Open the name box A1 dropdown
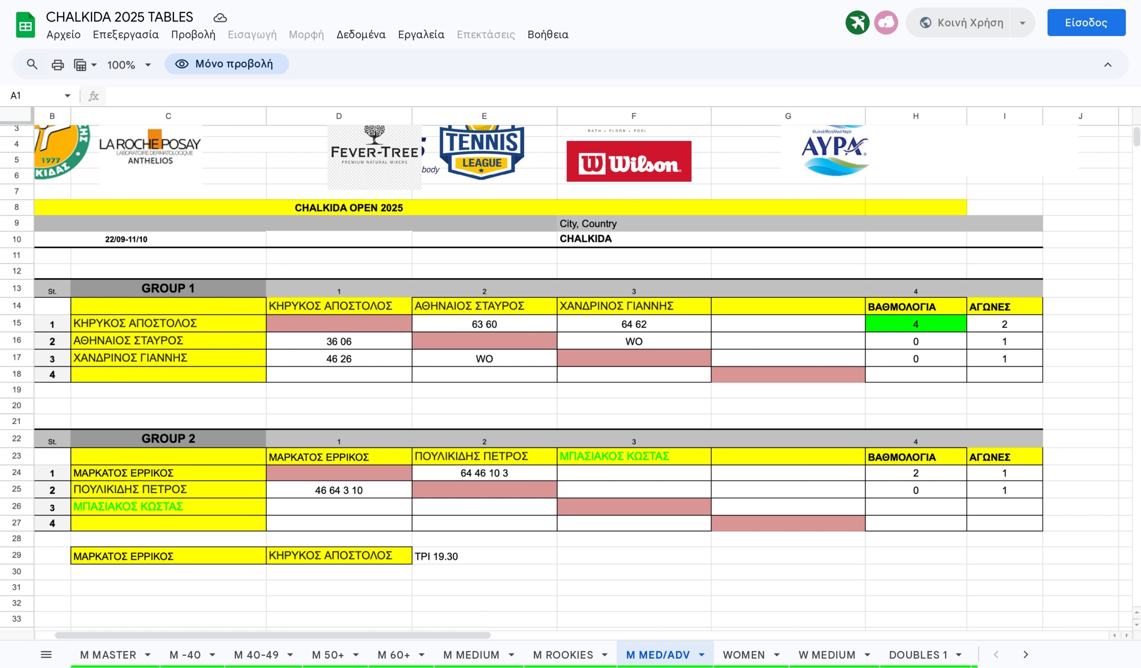The image size is (1141, 668). pyautogui.click(x=67, y=95)
